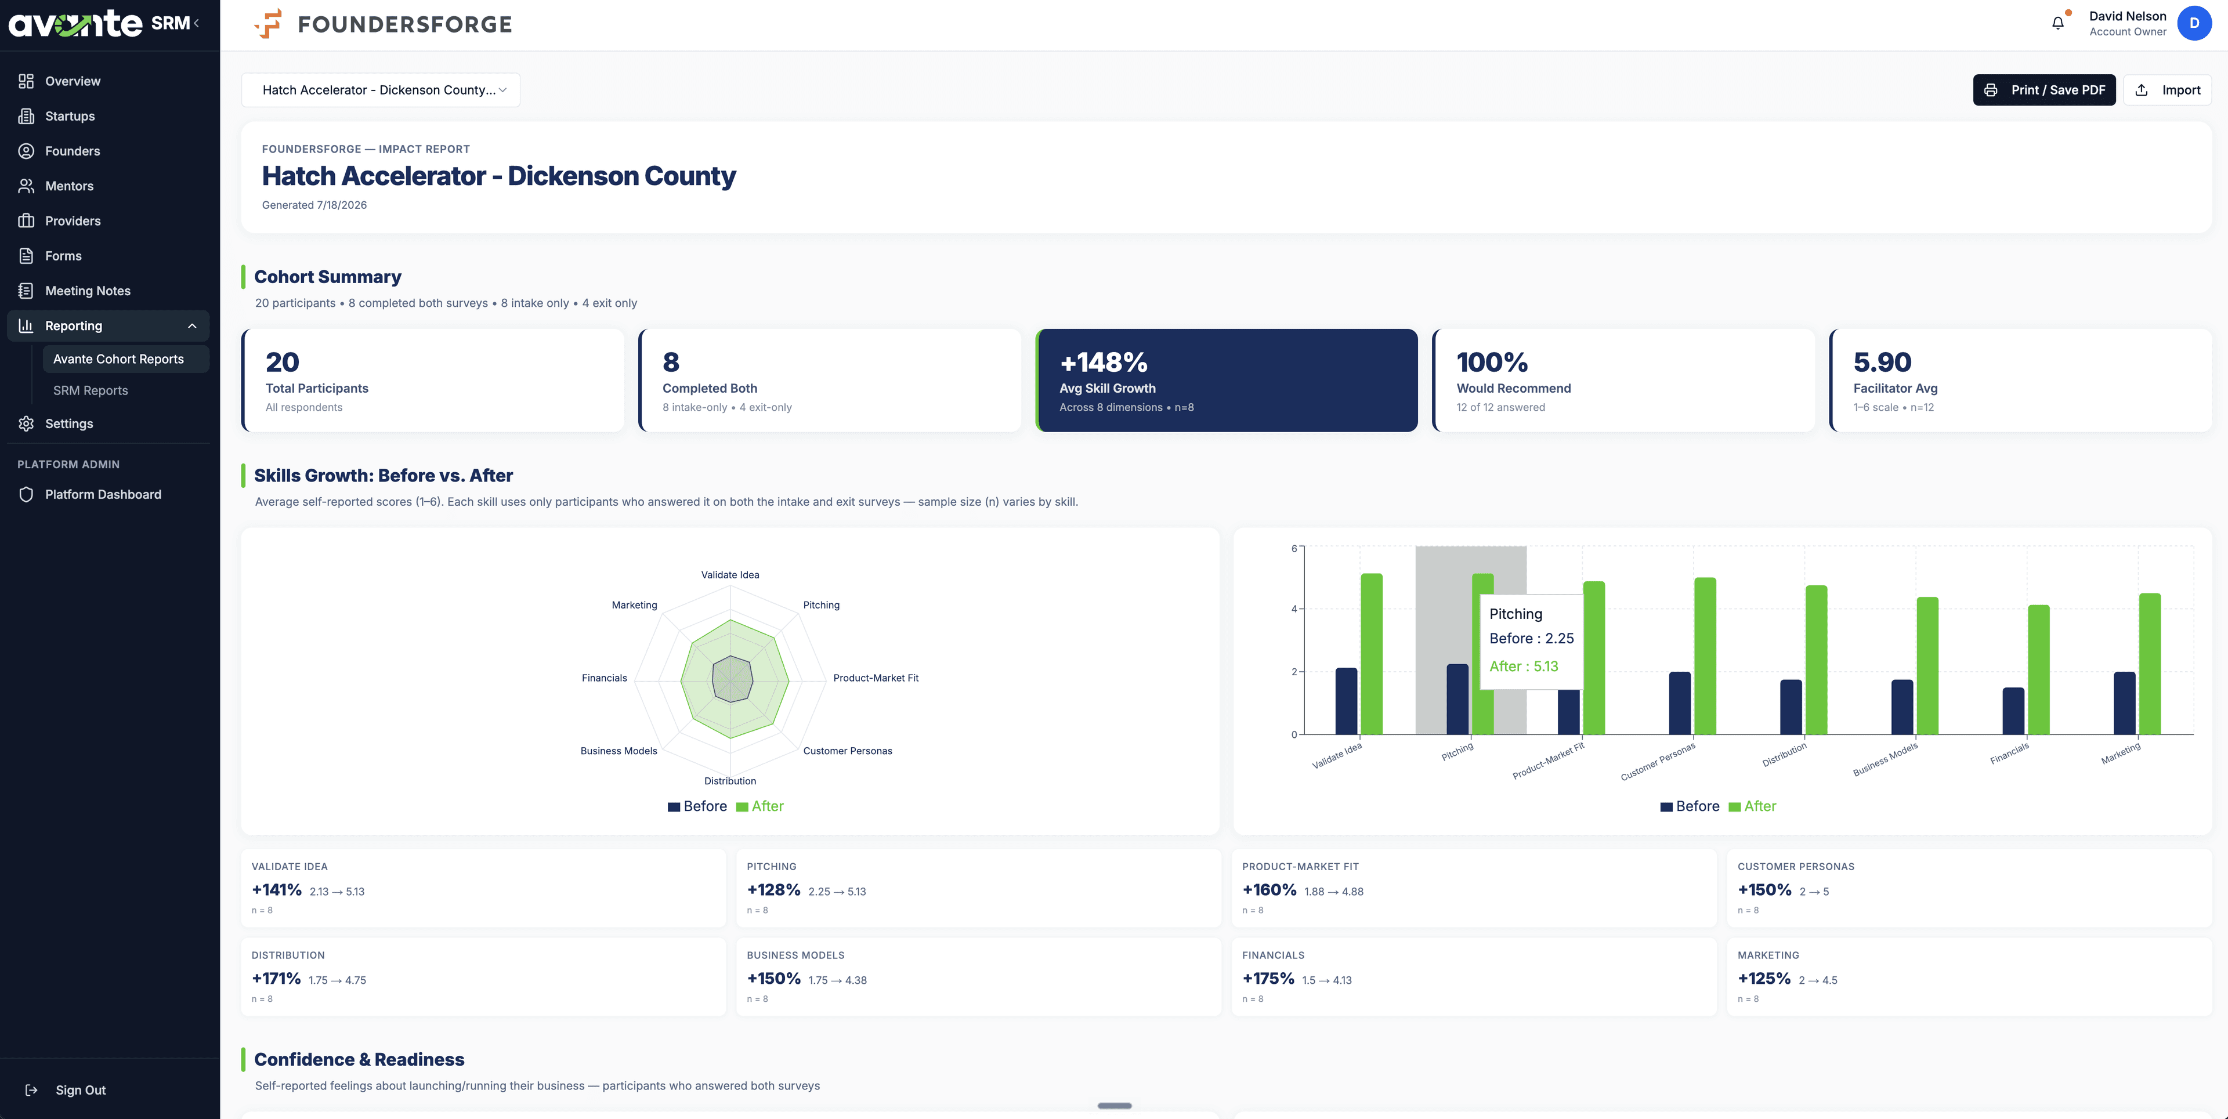Go to Founders page
This screenshot has height=1119, width=2228.
point(108,151)
